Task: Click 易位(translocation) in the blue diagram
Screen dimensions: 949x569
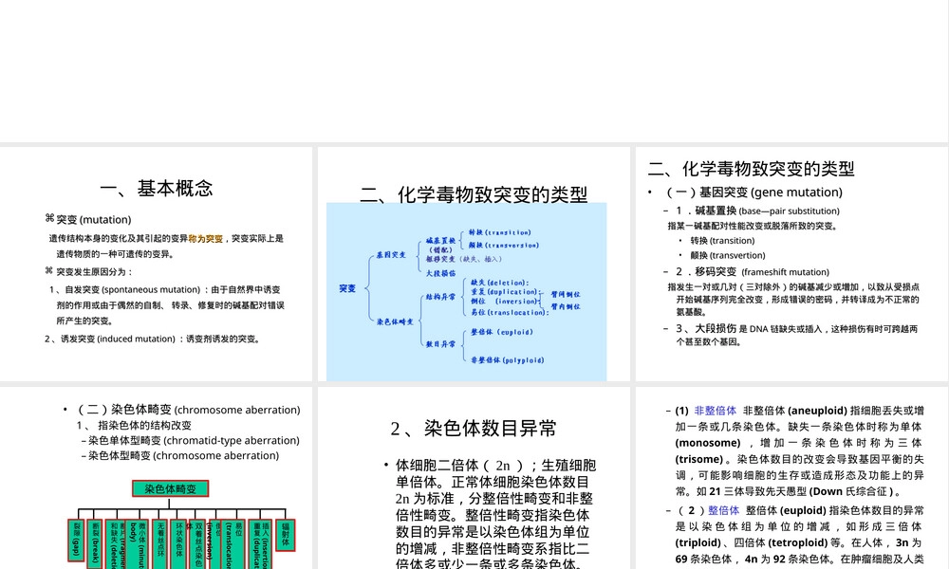Action: point(510,312)
